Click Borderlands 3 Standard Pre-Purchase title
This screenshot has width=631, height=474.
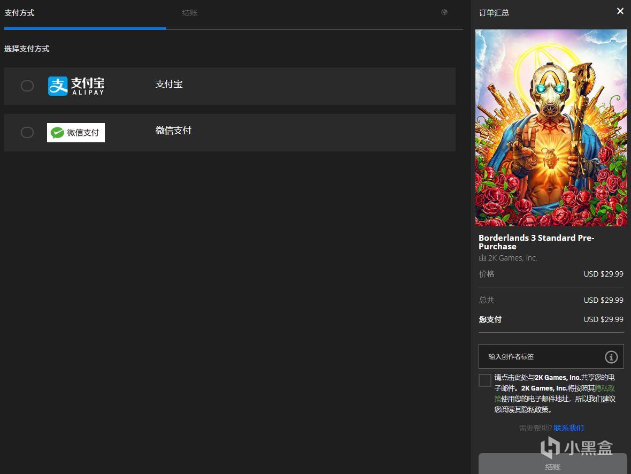(536, 242)
